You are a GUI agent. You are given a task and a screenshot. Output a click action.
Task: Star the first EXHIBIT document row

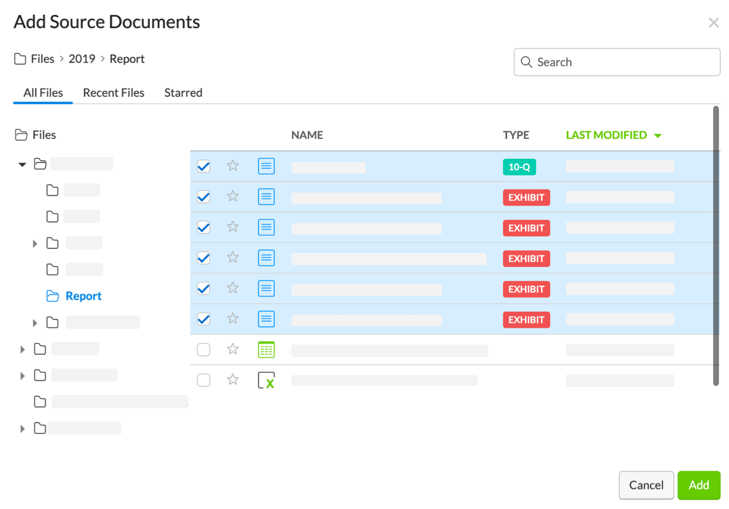coord(233,196)
